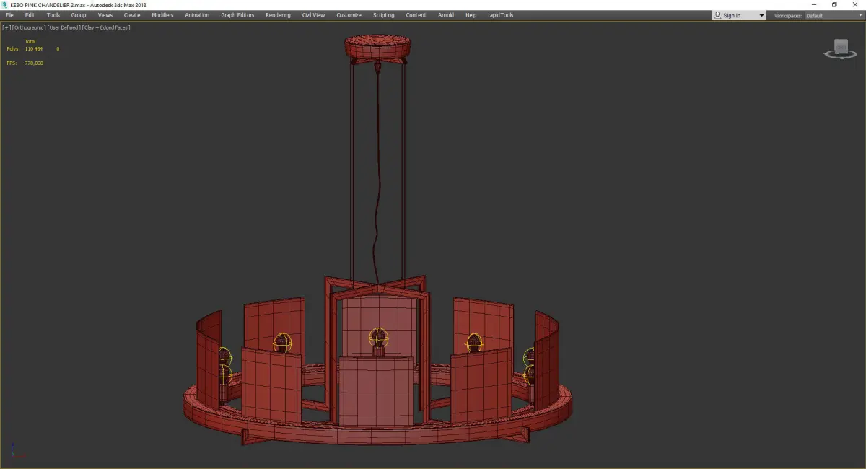The width and height of the screenshot is (866, 469).
Task: Click the 3ds Max app icon in title bar
Action: pyautogui.click(x=5, y=4)
